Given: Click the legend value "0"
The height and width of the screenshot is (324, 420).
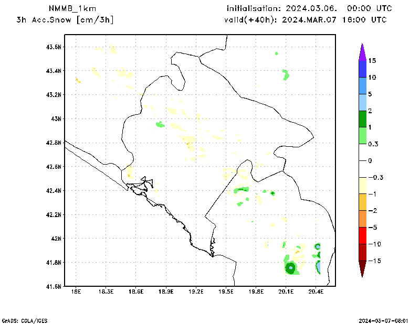Looking at the screenshot, I should [x=370, y=161].
